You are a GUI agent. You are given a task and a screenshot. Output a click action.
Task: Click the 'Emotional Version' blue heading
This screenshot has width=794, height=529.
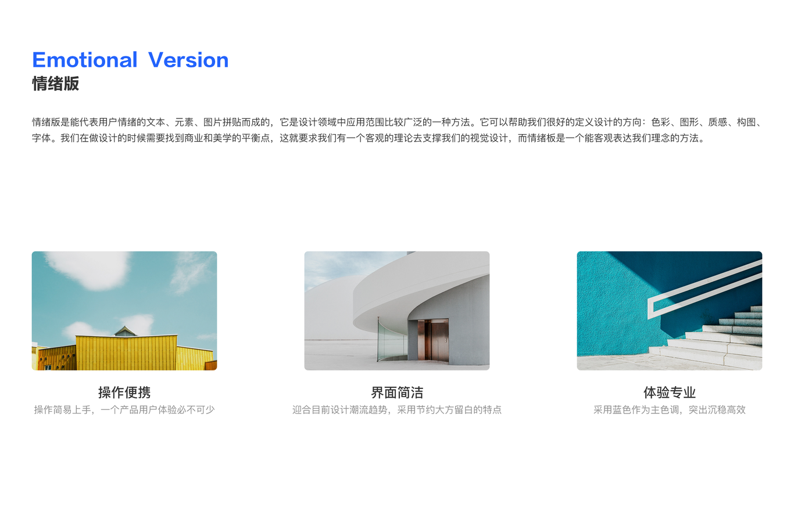coord(130,60)
